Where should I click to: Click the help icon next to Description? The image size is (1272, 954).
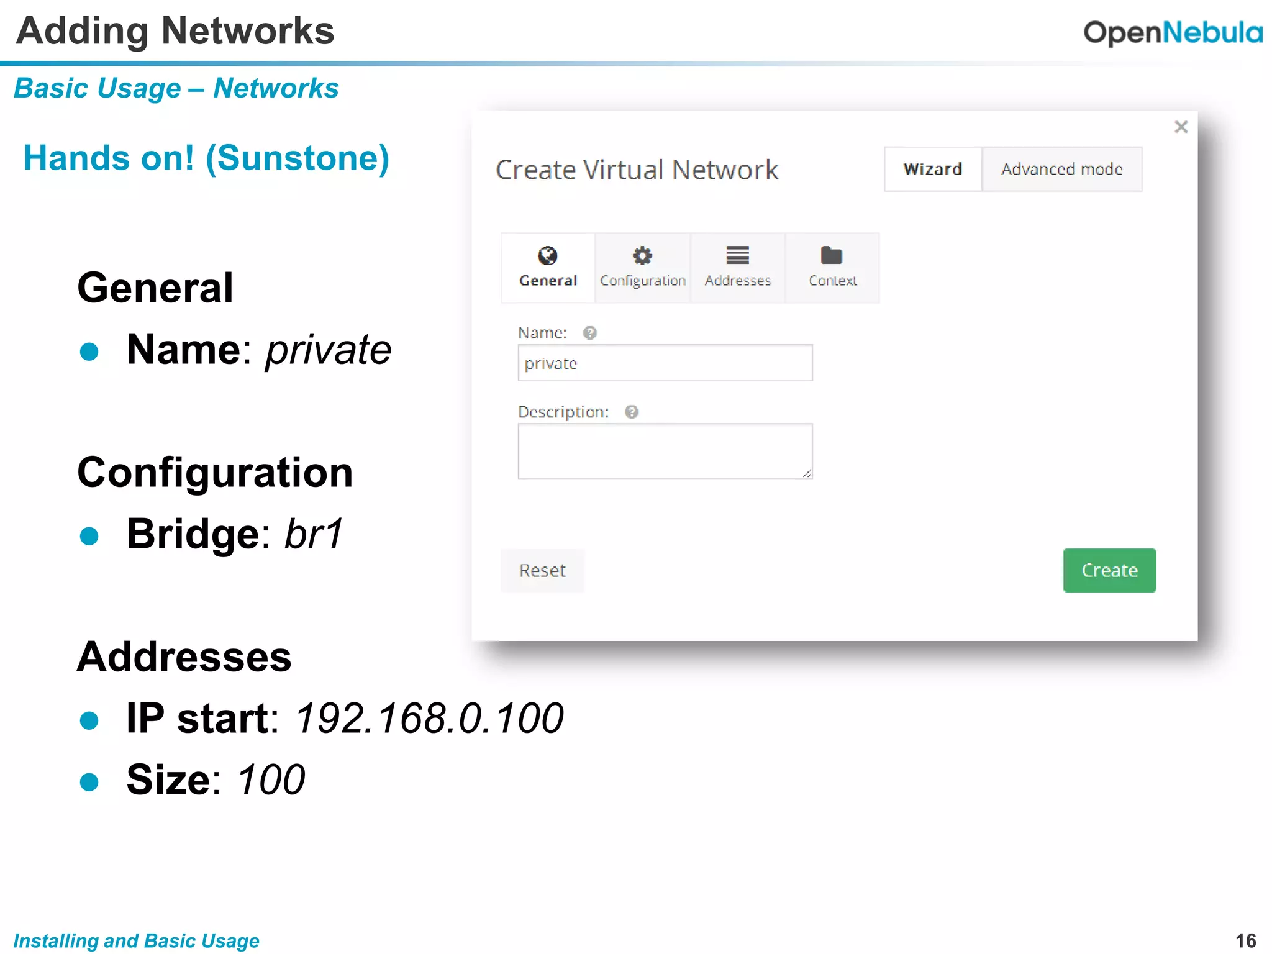(632, 412)
